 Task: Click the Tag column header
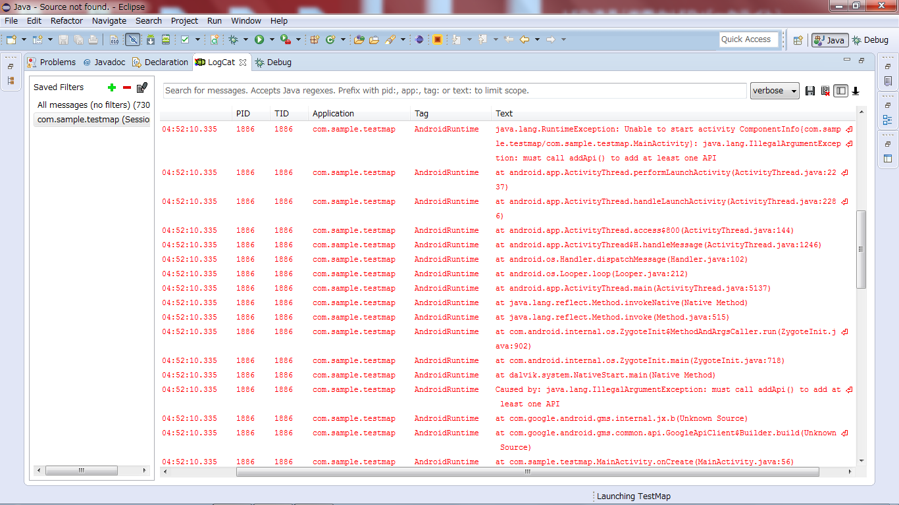click(x=451, y=113)
